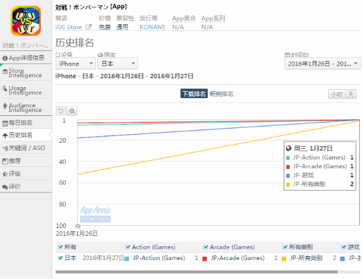Open the iPhone device dropdown
The height and width of the screenshot is (279, 363).
75,64
